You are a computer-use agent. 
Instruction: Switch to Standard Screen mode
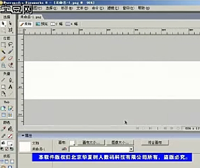(2, 162)
